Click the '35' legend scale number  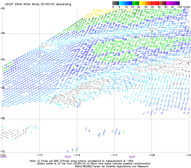pyautogui.click(x=159, y=7)
